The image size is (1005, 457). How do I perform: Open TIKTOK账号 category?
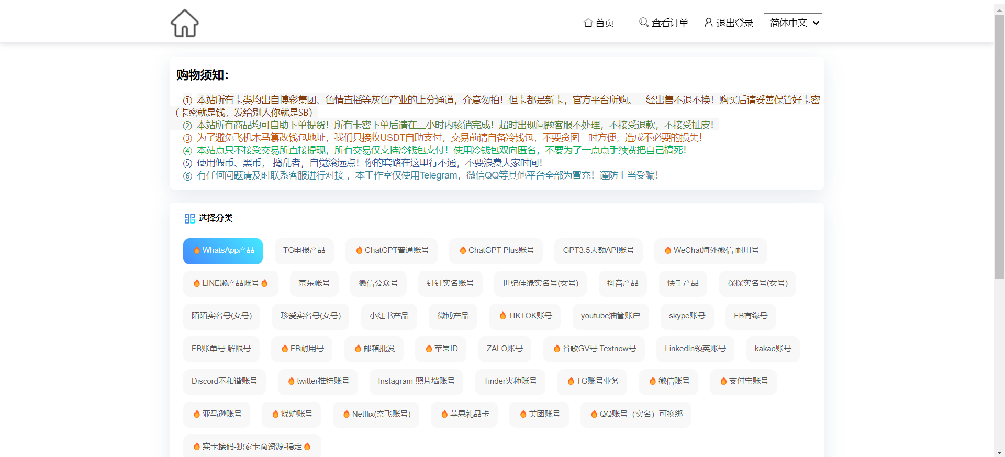[x=525, y=316]
